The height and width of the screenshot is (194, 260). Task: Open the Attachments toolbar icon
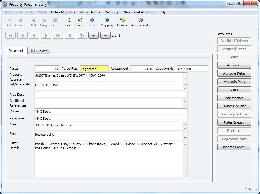140,22
